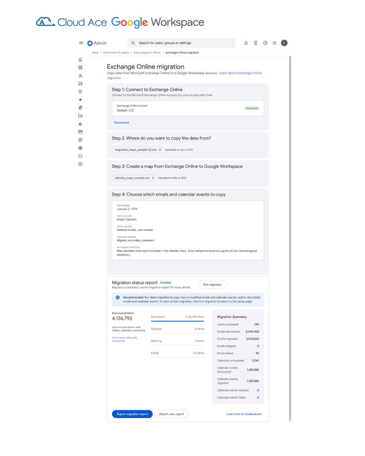Click the Warning 0 items row

coord(178,341)
